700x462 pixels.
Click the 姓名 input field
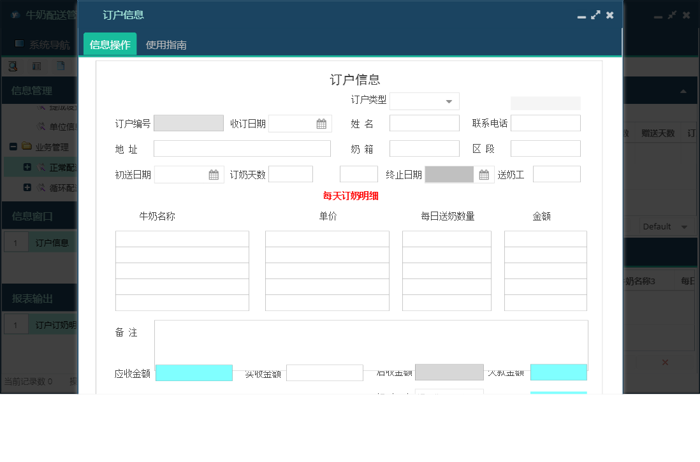tap(424, 122)
